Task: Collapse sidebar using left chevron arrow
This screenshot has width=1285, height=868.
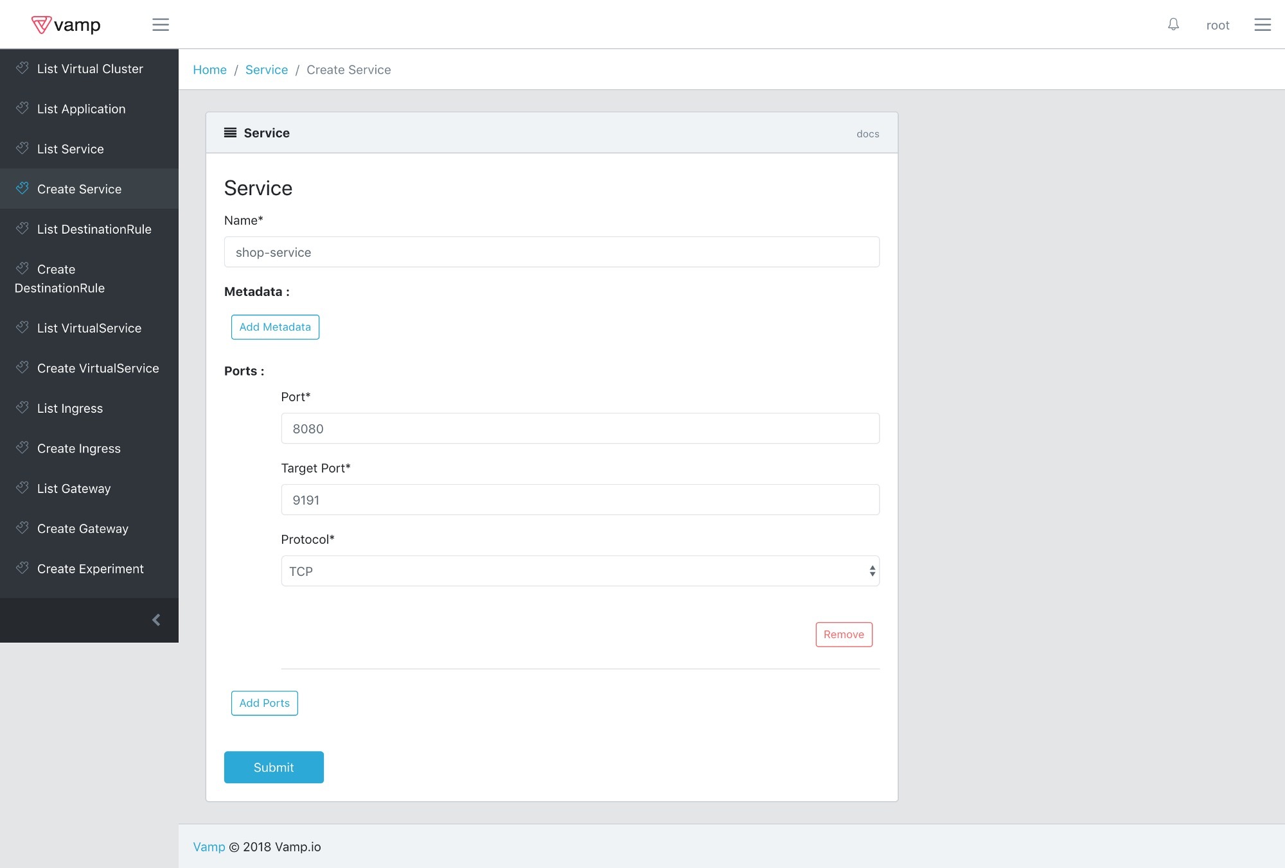Action: coord(156,620)
